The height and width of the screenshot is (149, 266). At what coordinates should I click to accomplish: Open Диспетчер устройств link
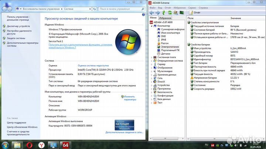18,26
